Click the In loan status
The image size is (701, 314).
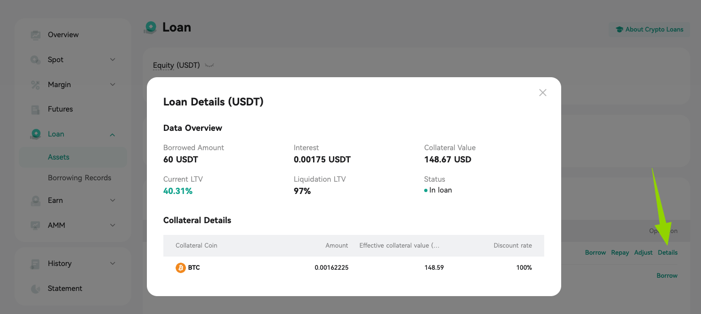pyautogui.click(x=438, y=190)
